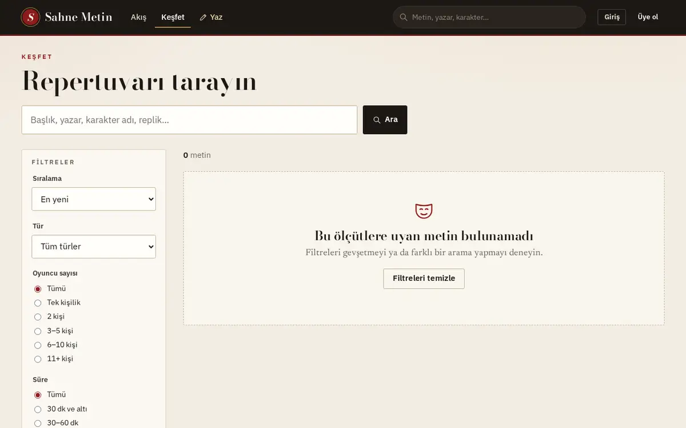Click the Sahne Metin logo icon
Screen dimensions: 686x428
tap(30, 17)
